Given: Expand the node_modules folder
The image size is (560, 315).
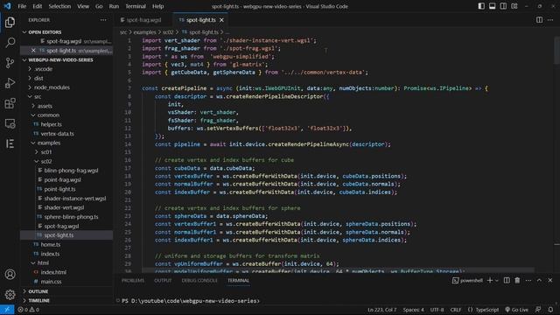Looking at the screenshot, I should [52, 87].
